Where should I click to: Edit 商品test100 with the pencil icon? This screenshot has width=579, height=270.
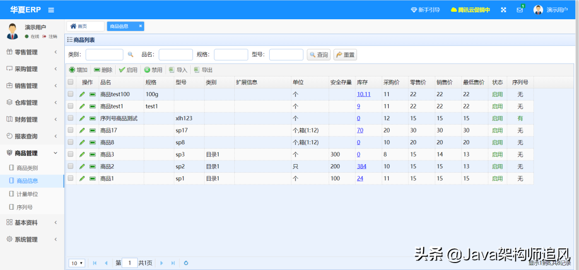[82, 94]
